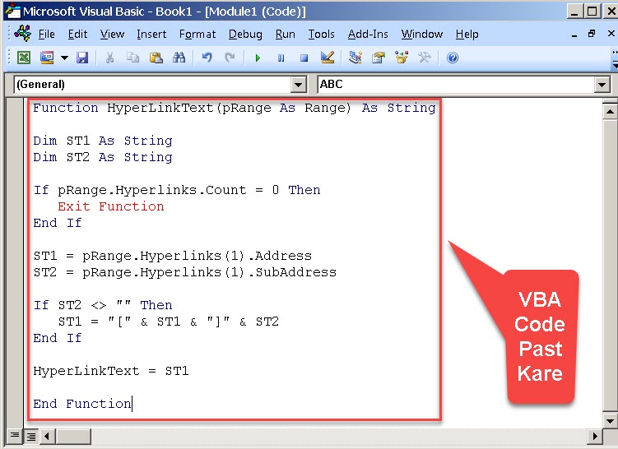Switch to Full Module View toggle
Screen dimensions: 618x449
point(30,436)
